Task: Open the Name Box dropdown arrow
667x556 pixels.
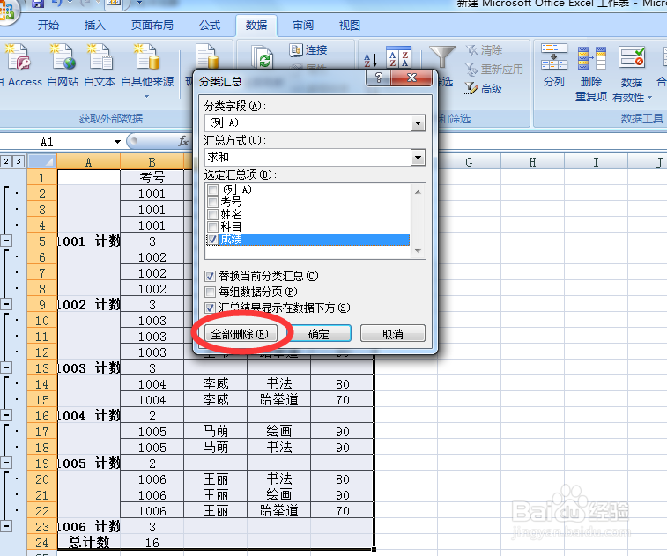Action: (x=117, y=142)
